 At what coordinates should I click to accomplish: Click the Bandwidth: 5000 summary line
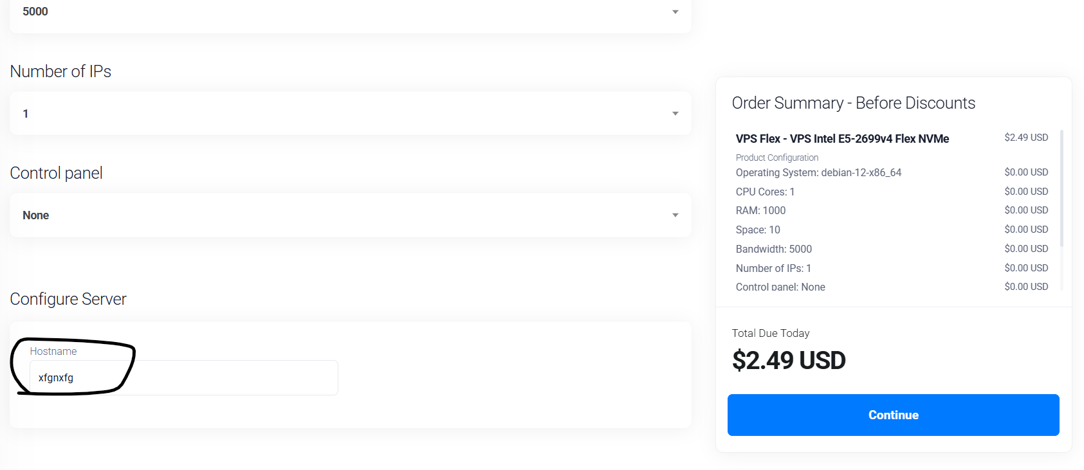(x=773, y=249)
